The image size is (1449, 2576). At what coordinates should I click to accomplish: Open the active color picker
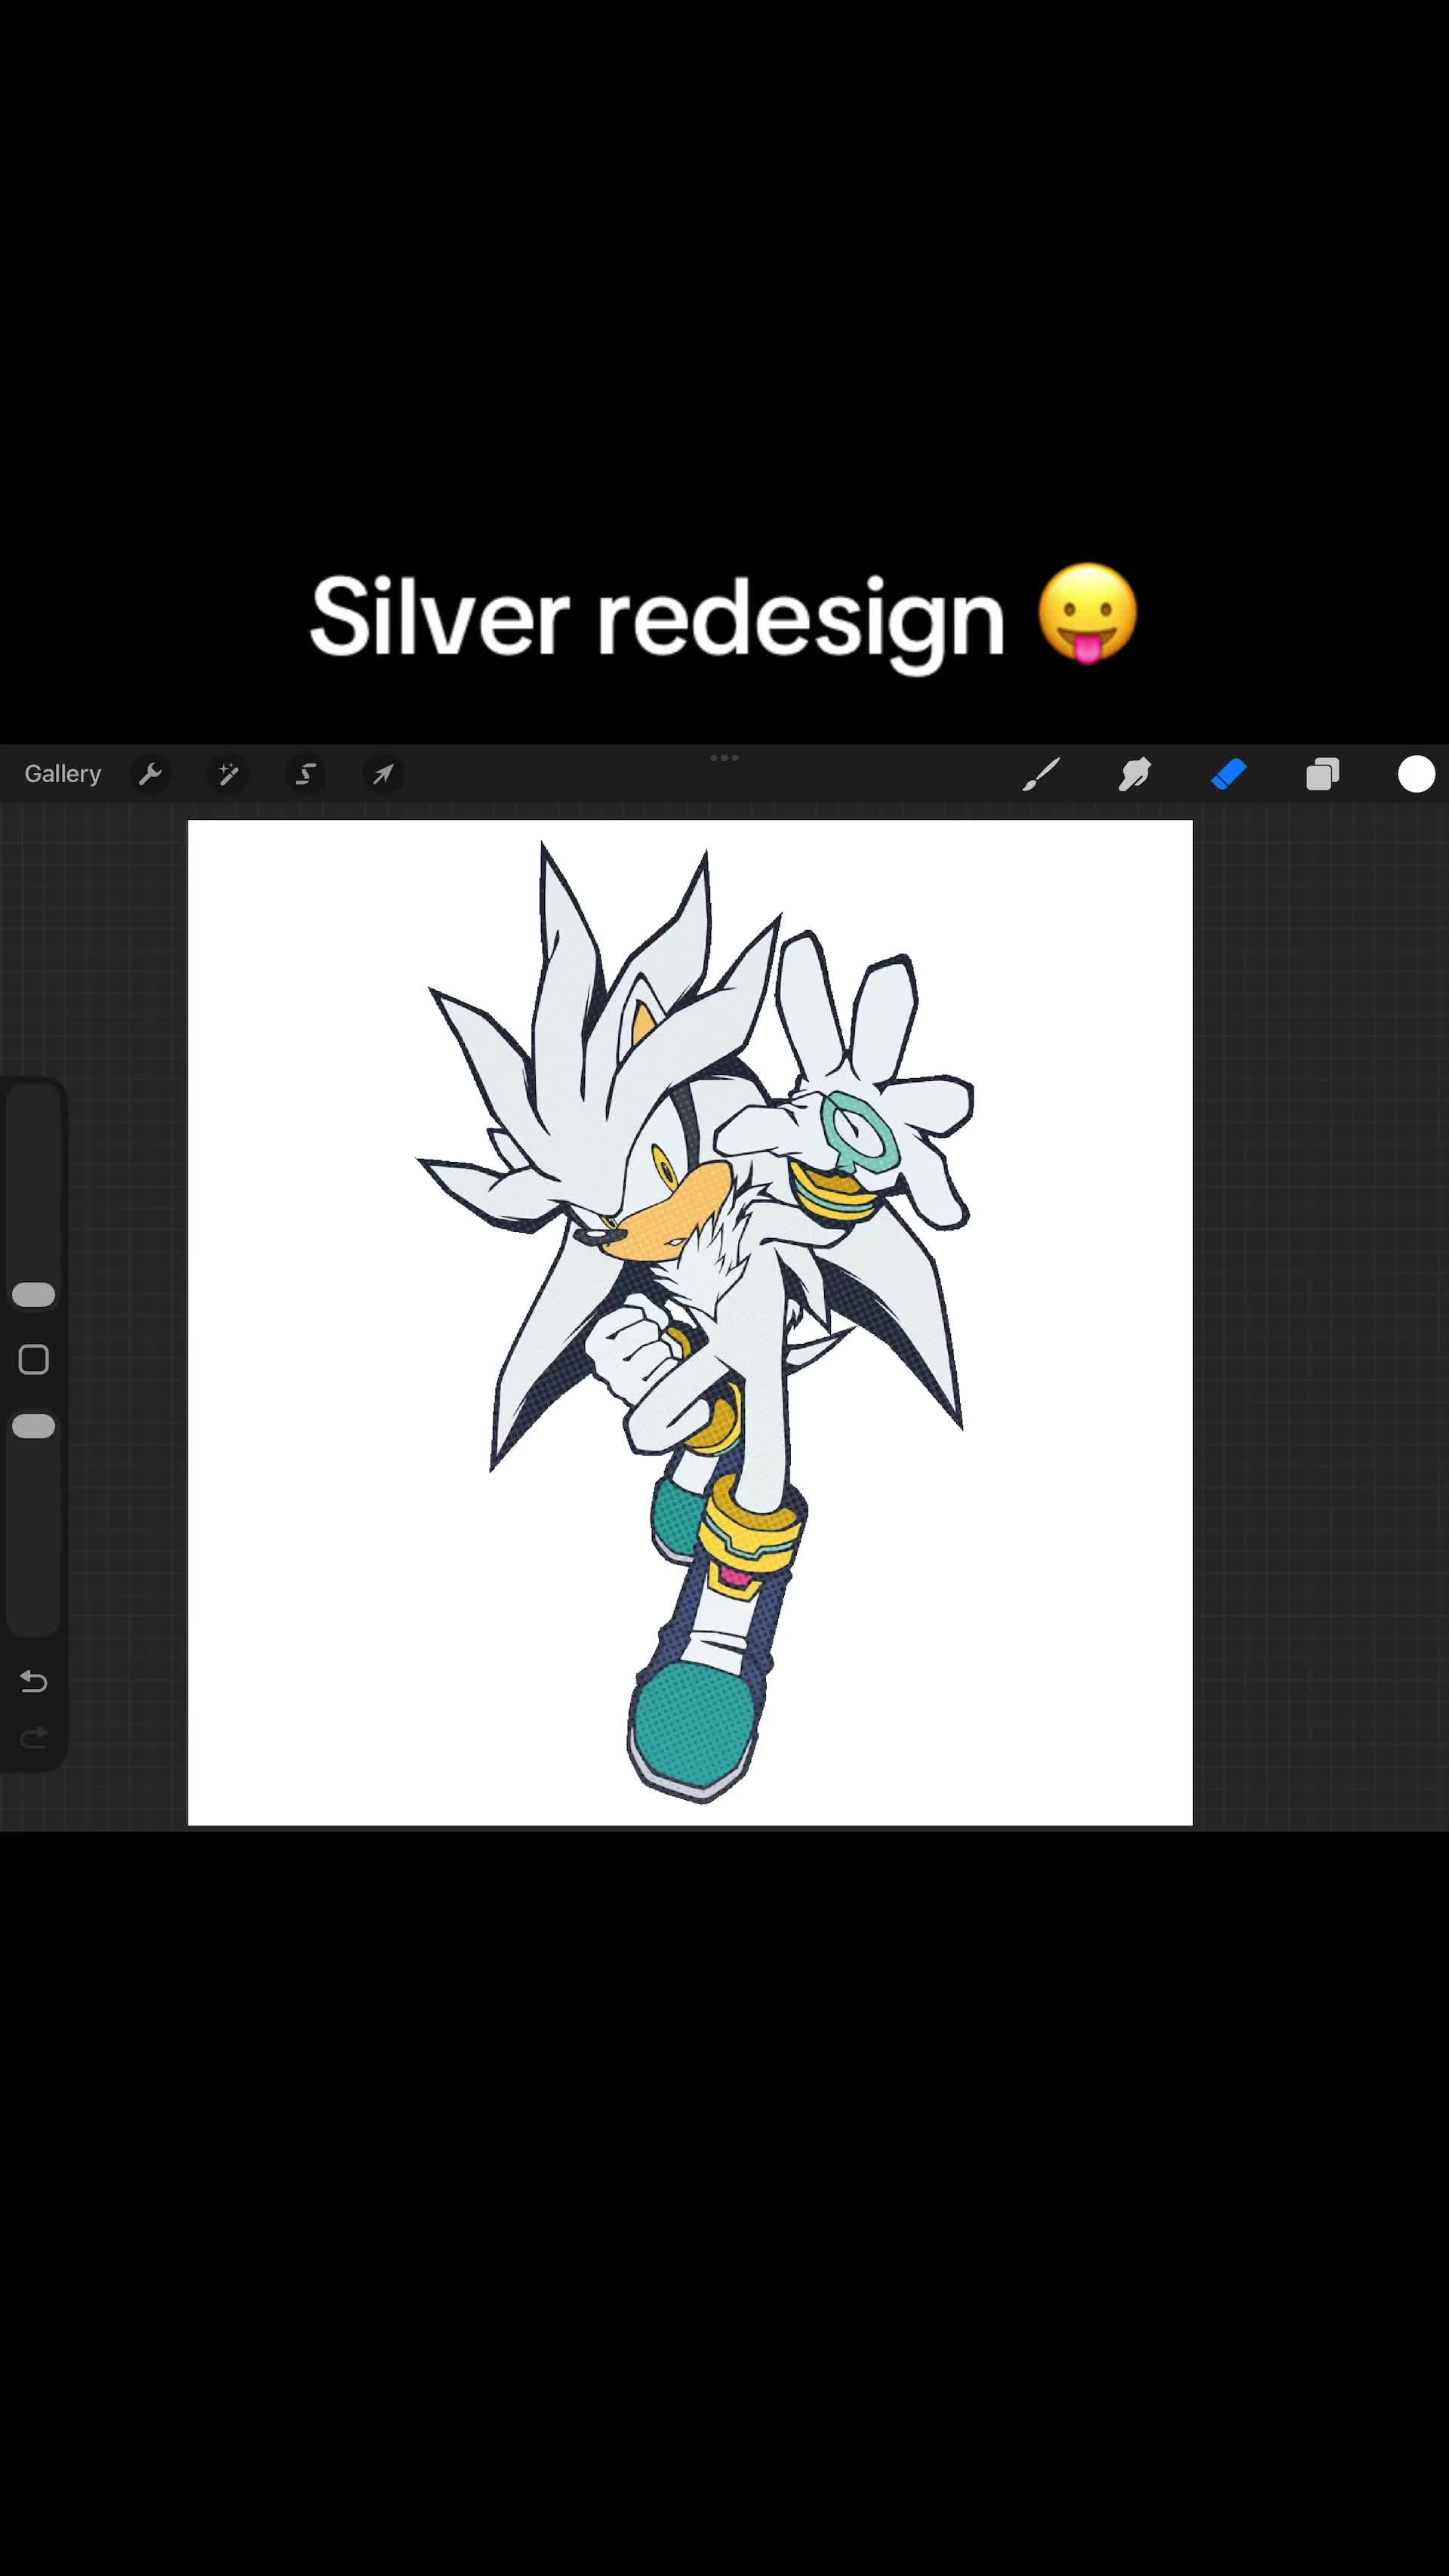click(1416, 774)
